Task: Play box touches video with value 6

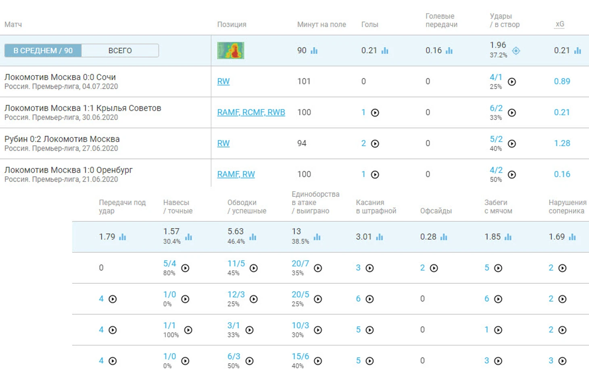Action: 370,299
